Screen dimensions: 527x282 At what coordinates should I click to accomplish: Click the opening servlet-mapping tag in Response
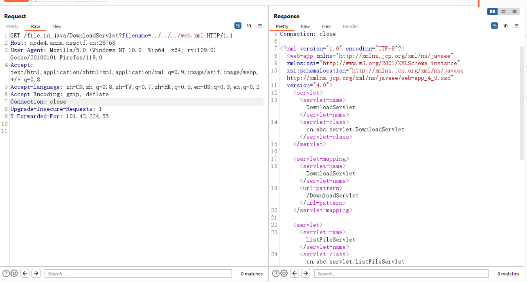coord(321,159)
